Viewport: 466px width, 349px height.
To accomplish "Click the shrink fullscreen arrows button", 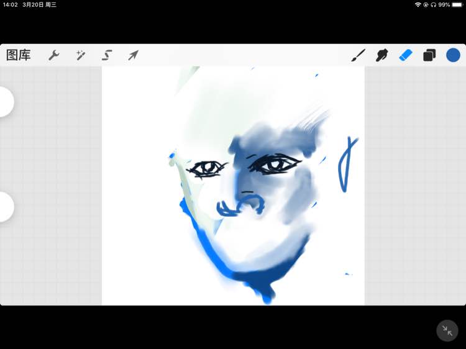I will point(447,330).
